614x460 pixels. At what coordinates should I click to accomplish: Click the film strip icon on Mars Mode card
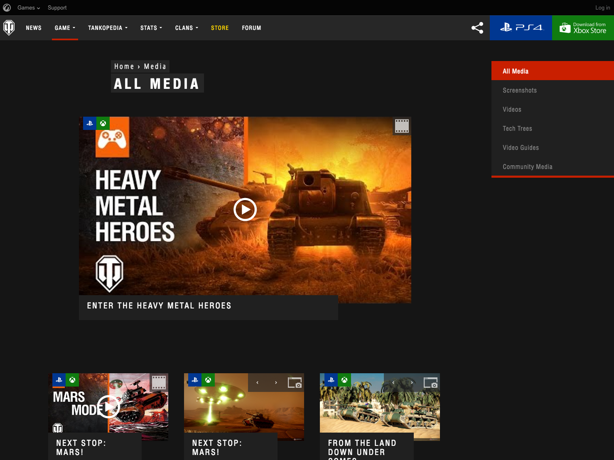tap(159, 382)
